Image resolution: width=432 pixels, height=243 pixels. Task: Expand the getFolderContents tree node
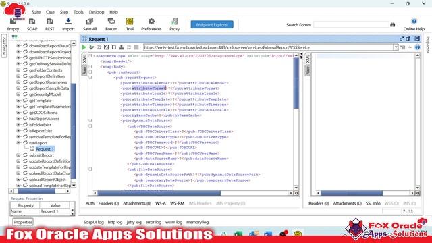pyautogui.click(x=18, y=70)
